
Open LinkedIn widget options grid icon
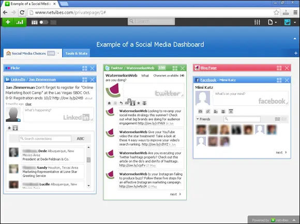pyautogui.click(x=84, y=79)
